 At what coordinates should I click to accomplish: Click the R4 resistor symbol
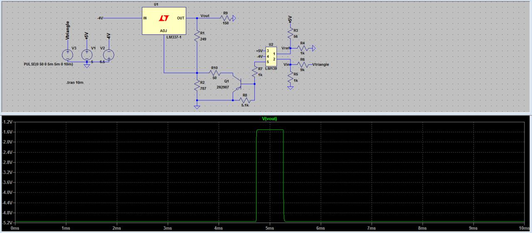coord(303,48)
